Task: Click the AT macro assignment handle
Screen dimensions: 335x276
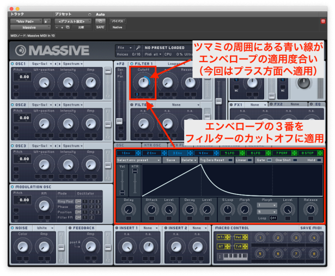Action: (229, 246)
